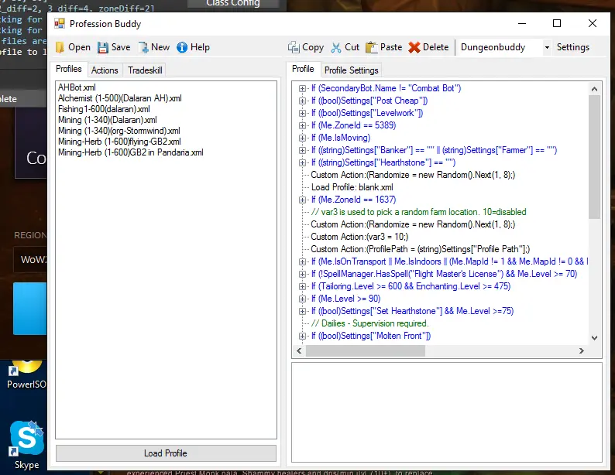Switch to the Profile Settings tab

[x=352, y=70]
